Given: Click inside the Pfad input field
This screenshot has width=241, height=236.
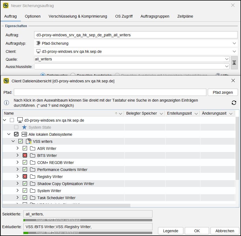Looking at the screenshot, I should (x=108, y=92).
